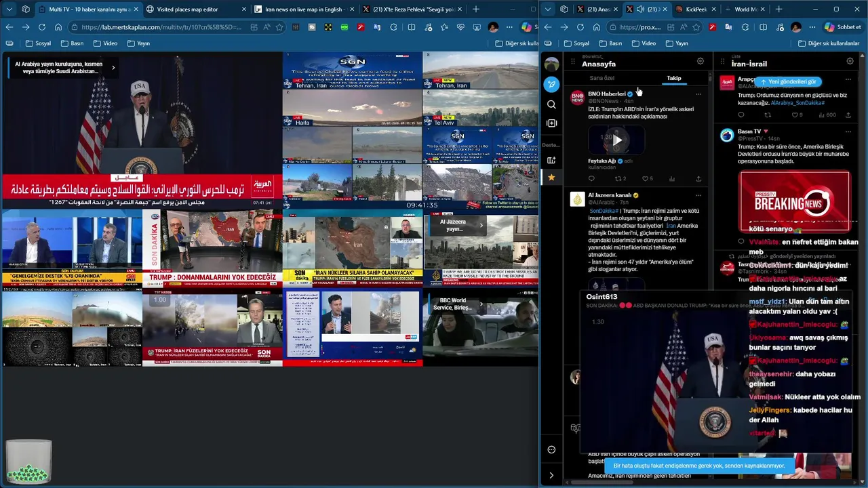Image resolution: width=868 pixels, height=488 pixels.
Task: Open the Osint613 floating video player
Action: point(715,371)
